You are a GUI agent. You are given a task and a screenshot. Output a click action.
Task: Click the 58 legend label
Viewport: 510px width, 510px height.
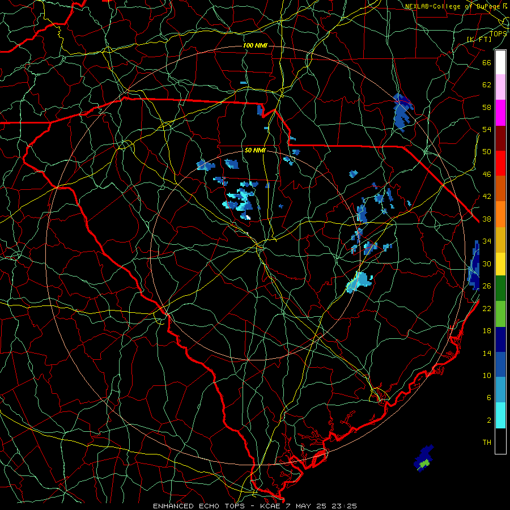tap(487, 107)
